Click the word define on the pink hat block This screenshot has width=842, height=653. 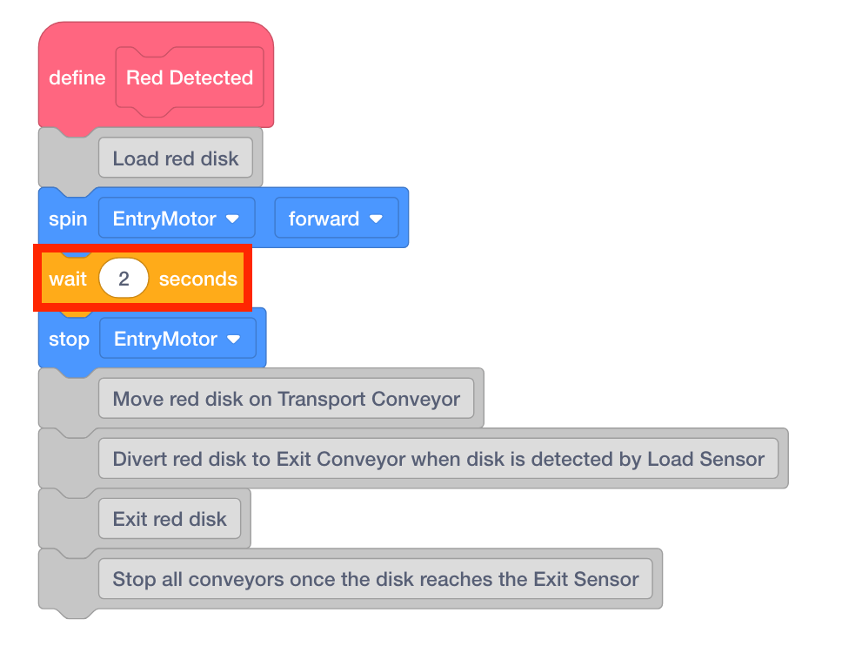point(77,78)
